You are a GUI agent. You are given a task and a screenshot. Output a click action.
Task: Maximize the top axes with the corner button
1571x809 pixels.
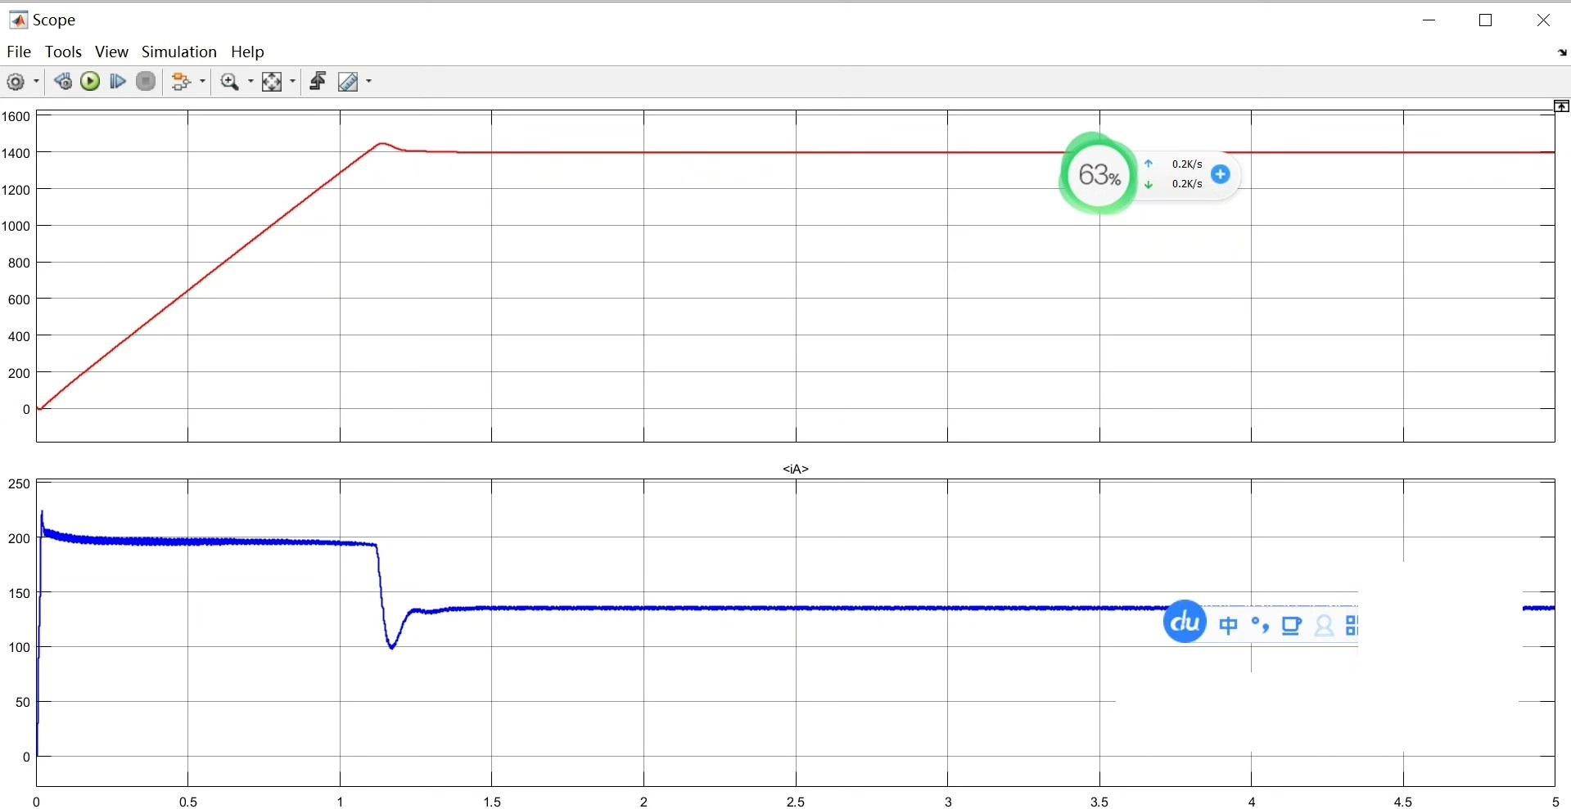tap(1562, 106)
